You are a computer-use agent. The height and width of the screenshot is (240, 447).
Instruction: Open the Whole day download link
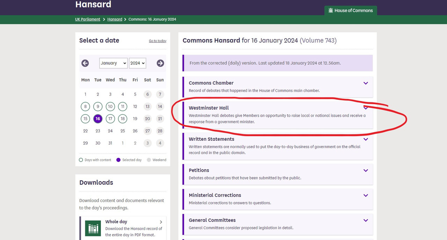pos(123,228)
